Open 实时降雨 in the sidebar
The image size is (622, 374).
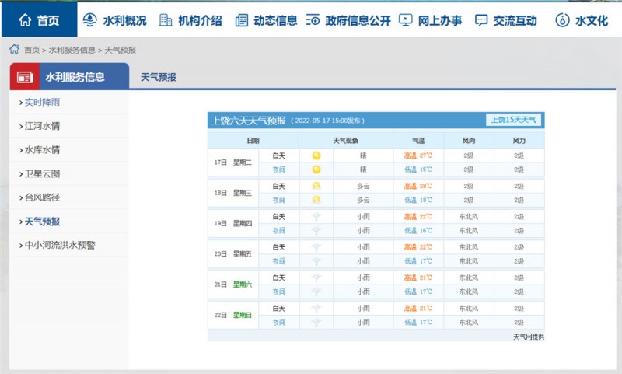point(42,103)
